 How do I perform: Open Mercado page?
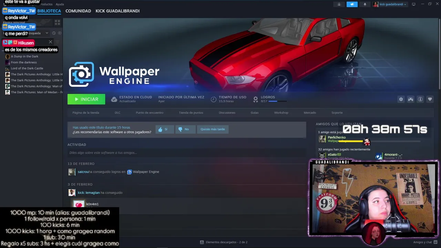(x=310, y=113)
